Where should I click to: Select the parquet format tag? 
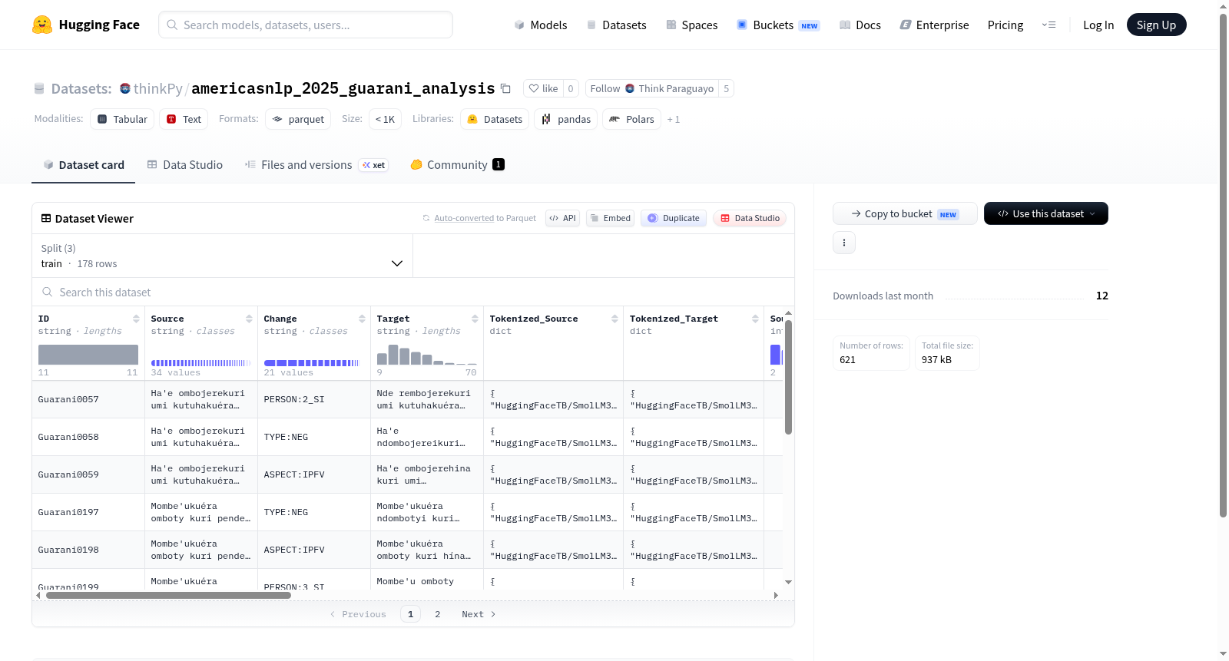[x=298, y=119]
